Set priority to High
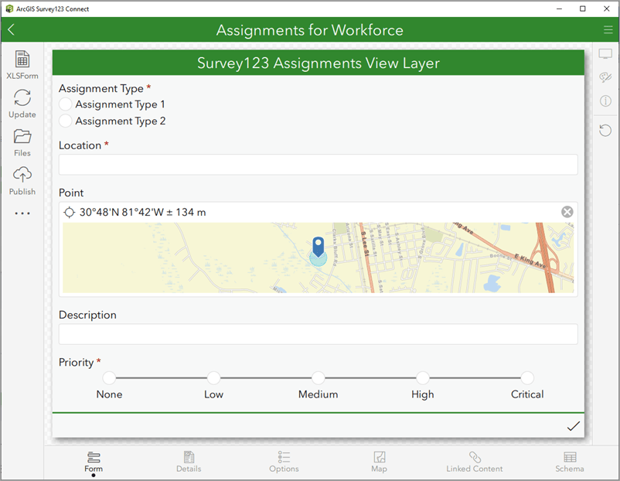Viewport: 620px width, 481px height. tap(423, 378)
